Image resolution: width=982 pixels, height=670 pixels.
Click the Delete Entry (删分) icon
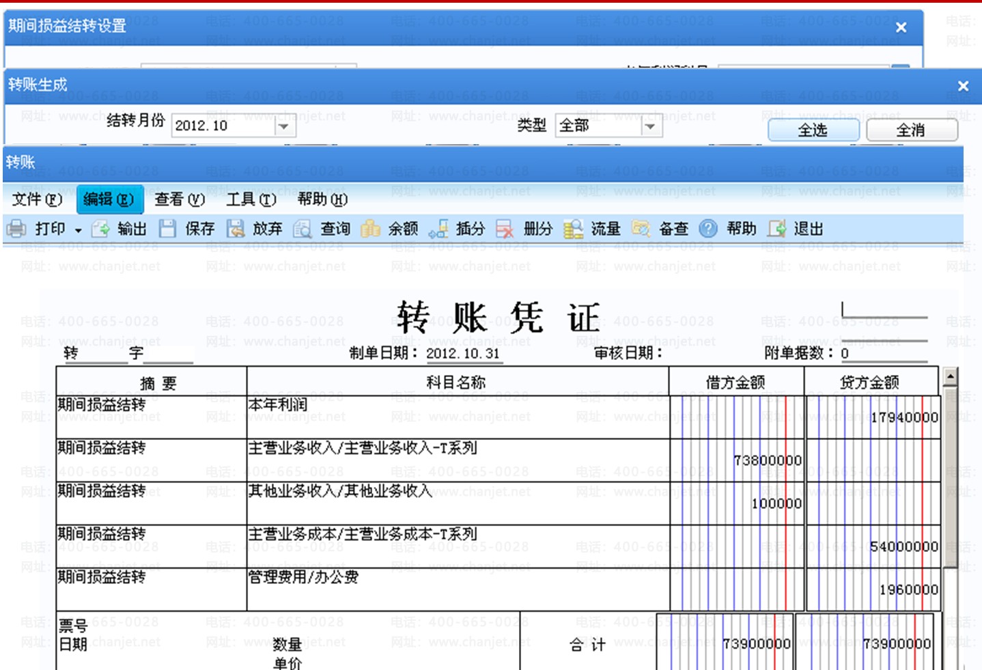(505, 229)
